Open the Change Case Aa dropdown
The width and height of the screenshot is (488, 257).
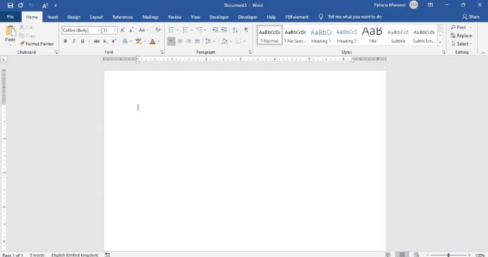(143, 30)
